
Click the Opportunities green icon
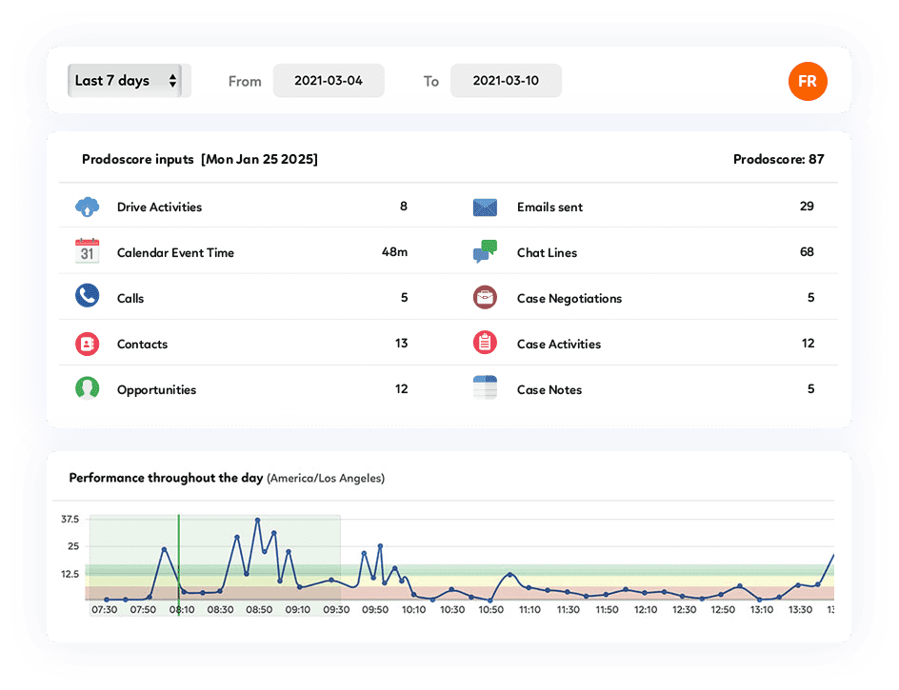coord(88,389)
